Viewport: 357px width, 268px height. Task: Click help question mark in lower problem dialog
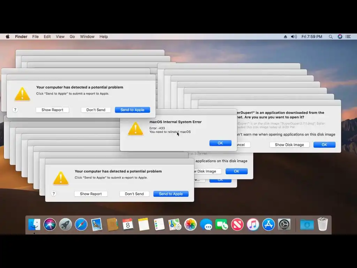coord(54,194)
